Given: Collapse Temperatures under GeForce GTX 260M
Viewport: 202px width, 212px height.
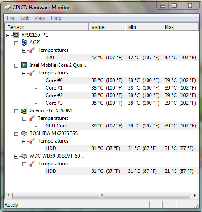Looking at the screenshot, I should coord(24,119).
